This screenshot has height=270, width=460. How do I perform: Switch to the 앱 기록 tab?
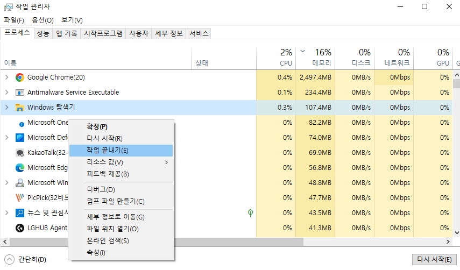[67, 34]
